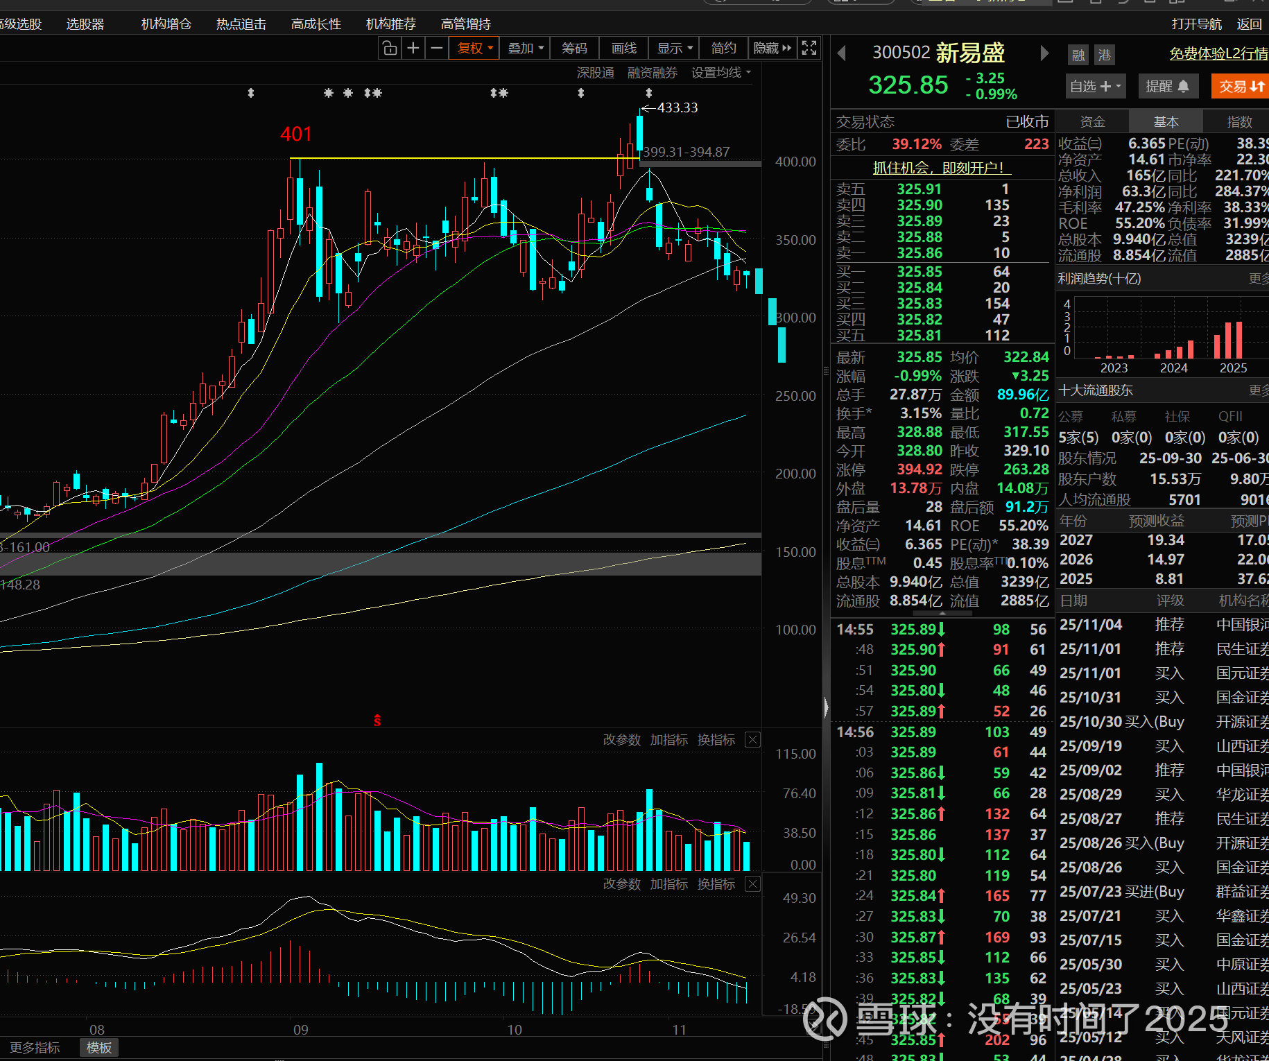Open 选股器 stock screener menu
1269x1061 pixels.
click(85, 24)
